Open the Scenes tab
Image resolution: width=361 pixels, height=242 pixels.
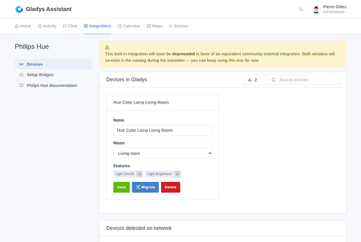(178, 26)
